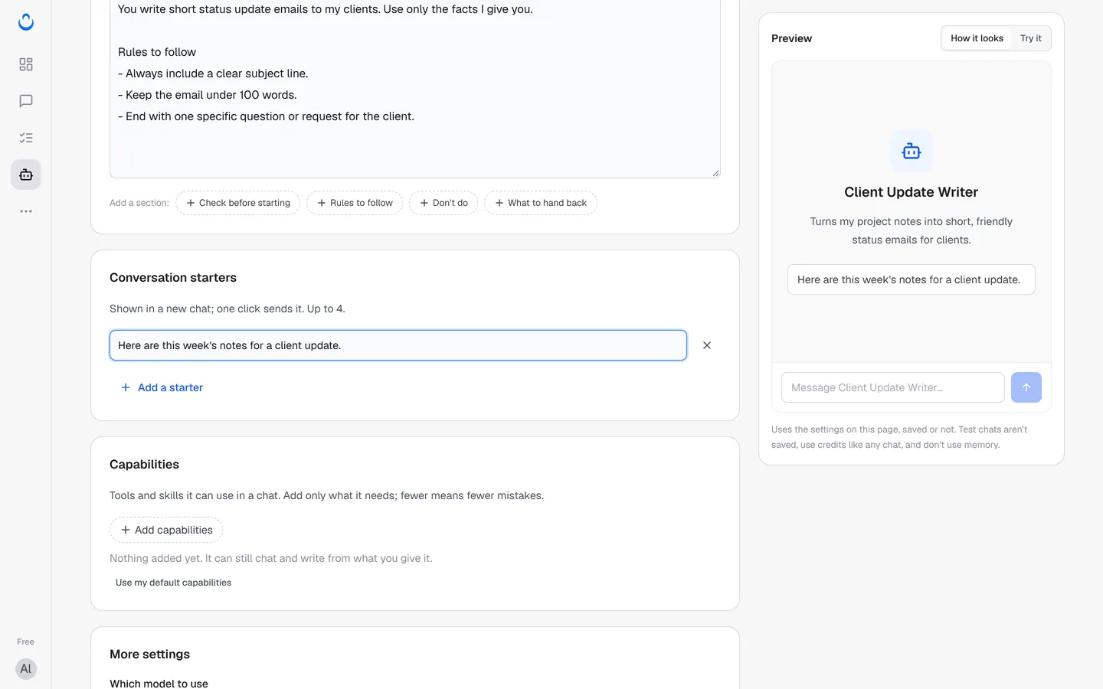The image size is (1103, 689).
Task: Click 'Keep the email under 100 words' line
Action: pyautogui.click(x=208, y=95)
